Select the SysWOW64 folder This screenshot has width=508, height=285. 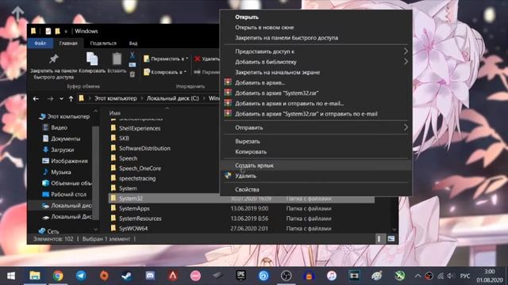point(133,229)
